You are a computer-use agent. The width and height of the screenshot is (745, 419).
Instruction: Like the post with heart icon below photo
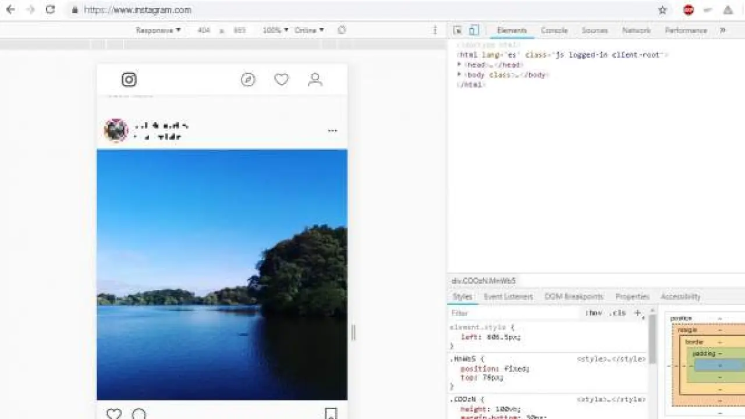114,414
